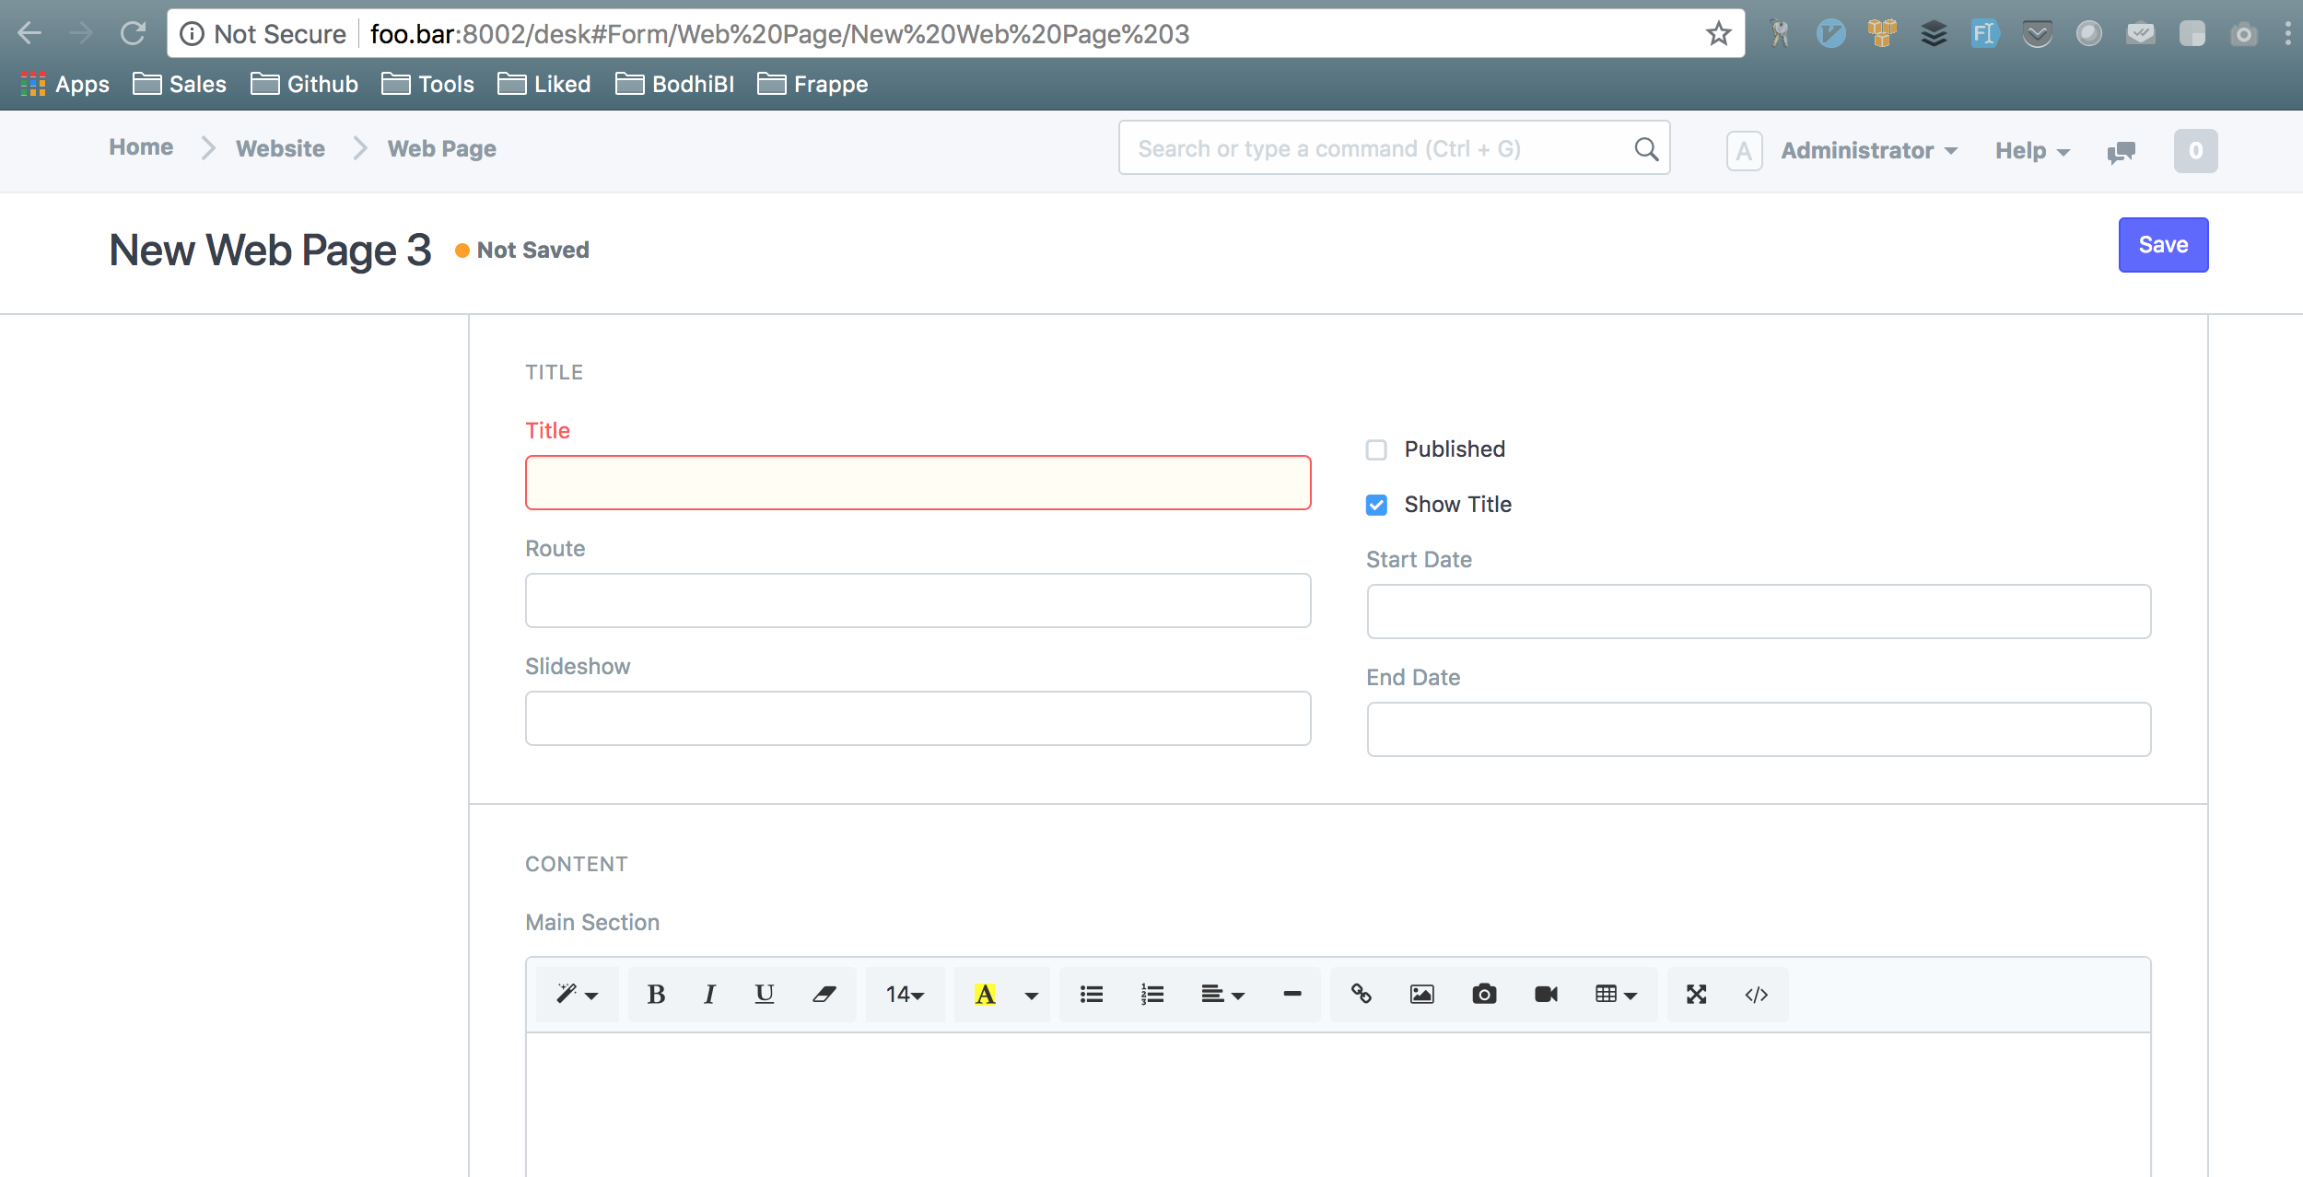Click the Save button
Screen dimensions: 2303x1177
pos(2163,245)
